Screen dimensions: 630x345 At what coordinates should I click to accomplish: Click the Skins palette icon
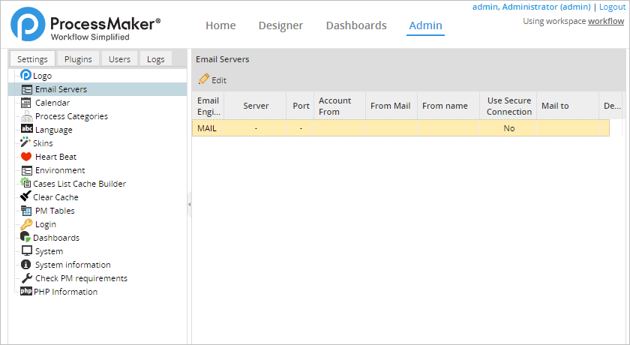[x=25, y=143]
